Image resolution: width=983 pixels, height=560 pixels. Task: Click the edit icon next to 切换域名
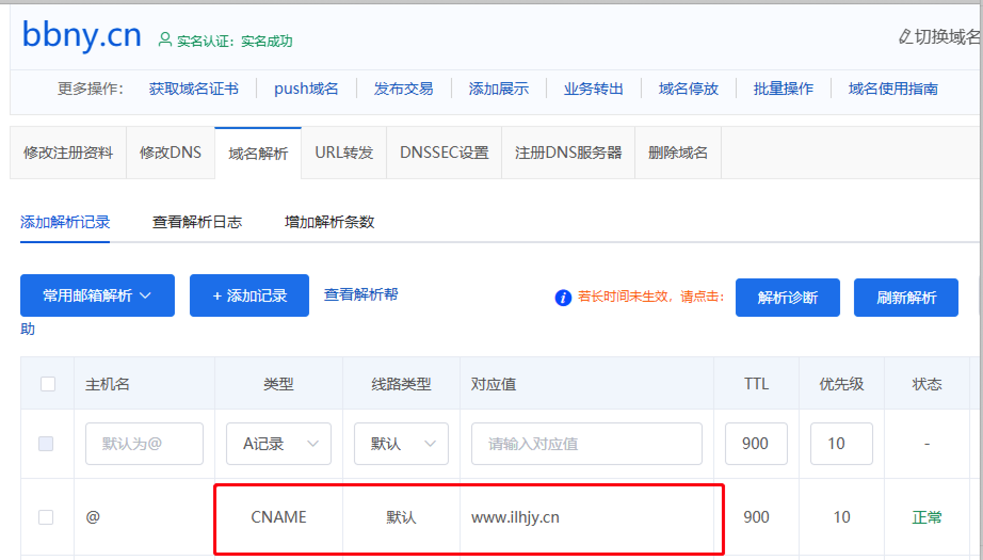905,37
